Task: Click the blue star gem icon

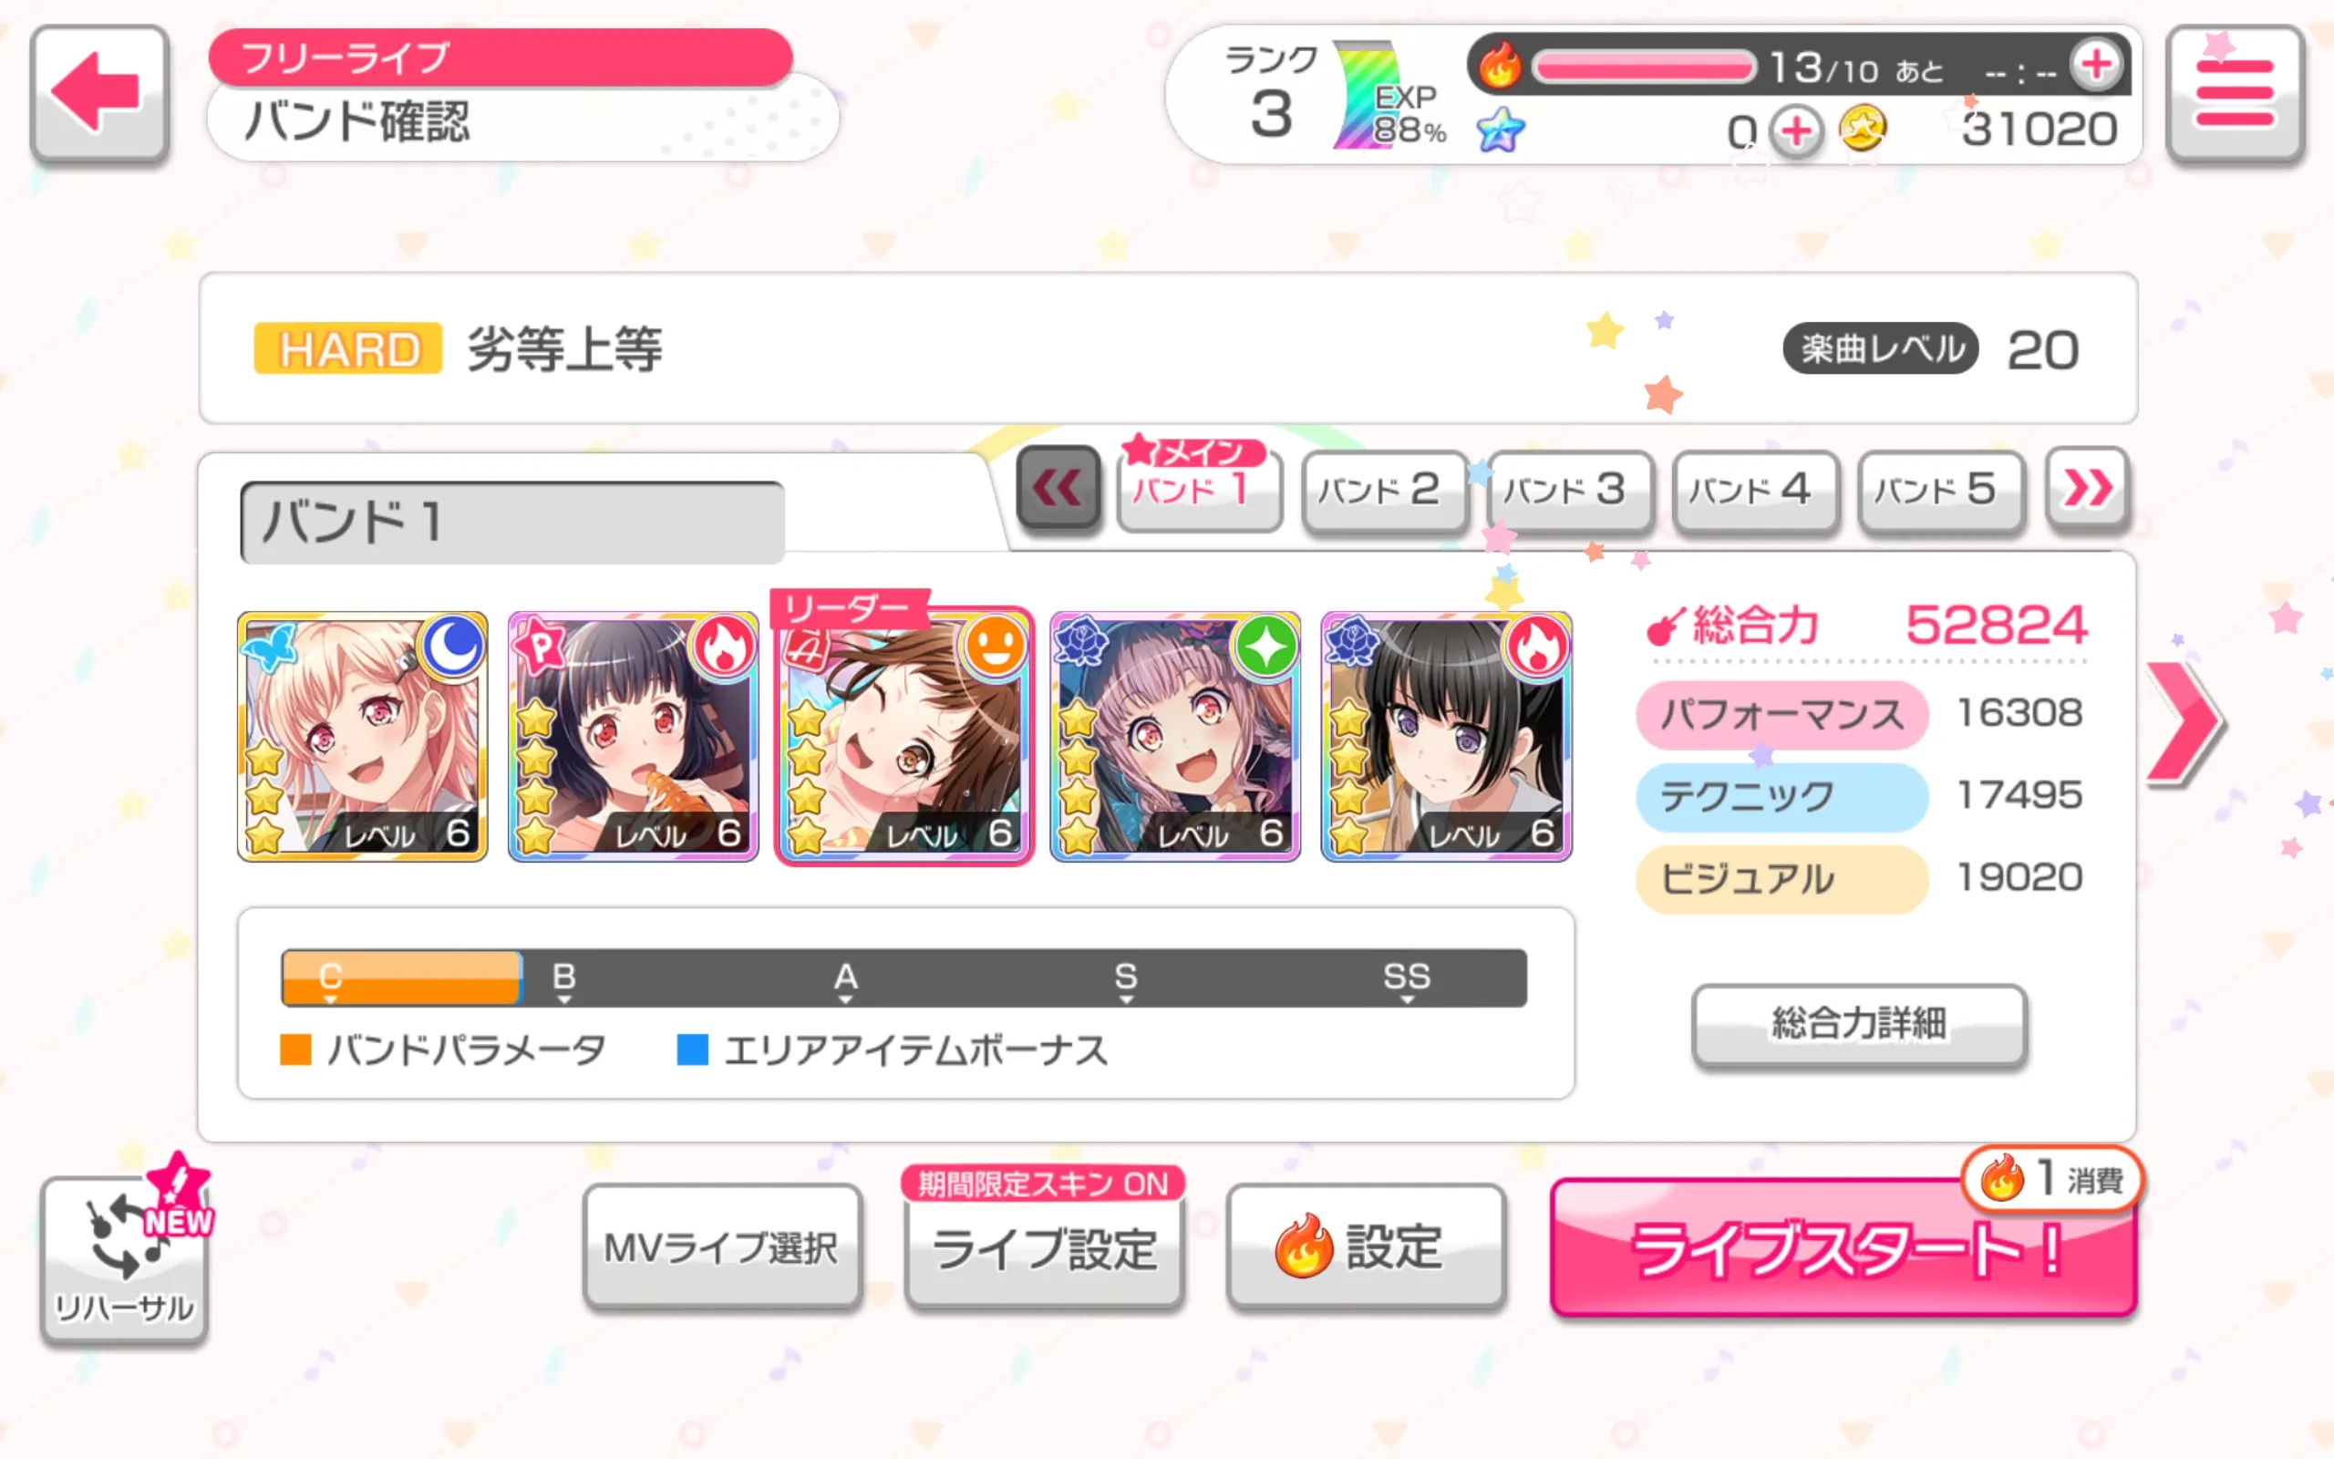Action: click(1501, 130)
